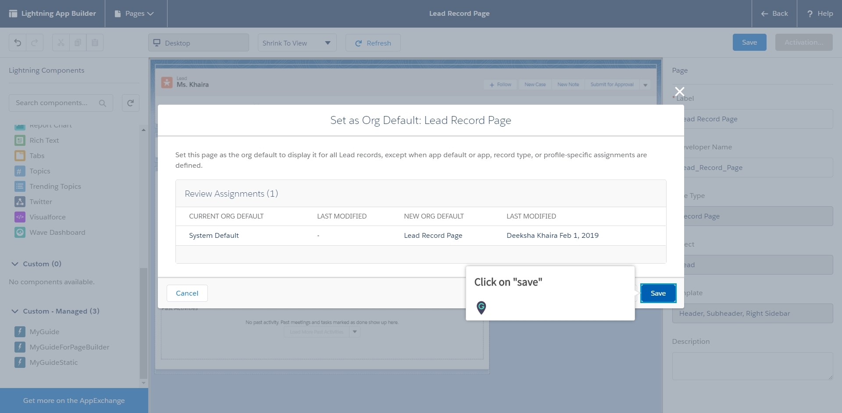Click the Lead star record icon

click(x=167, y=82)
